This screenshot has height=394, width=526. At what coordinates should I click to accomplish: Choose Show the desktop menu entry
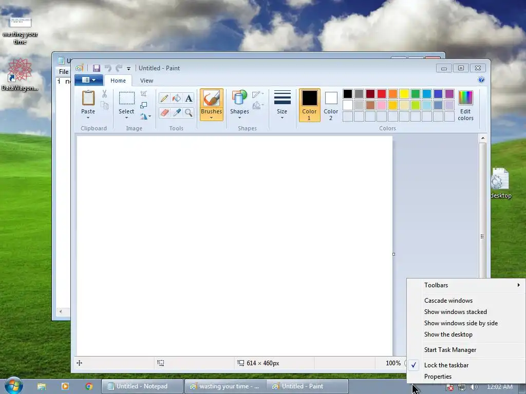coord(448,334)
